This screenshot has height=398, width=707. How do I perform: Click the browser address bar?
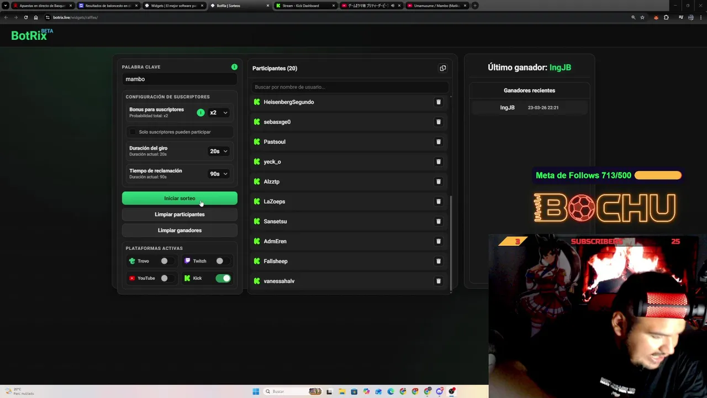[x=337, y=17]
